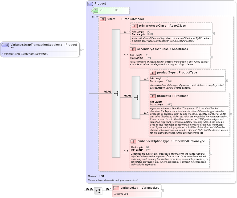Click the varianceLeg : VarianceLeg element box

pyautogui.click(x=137, y=190)
